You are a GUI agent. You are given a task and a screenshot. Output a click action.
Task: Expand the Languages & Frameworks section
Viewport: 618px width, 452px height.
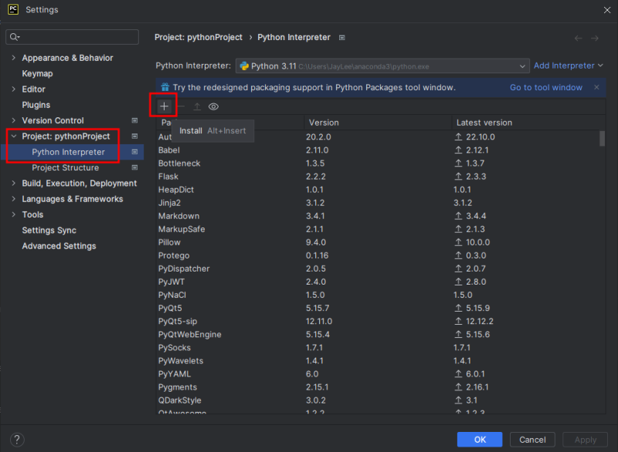pyautogui.click(x=12, y=199)
